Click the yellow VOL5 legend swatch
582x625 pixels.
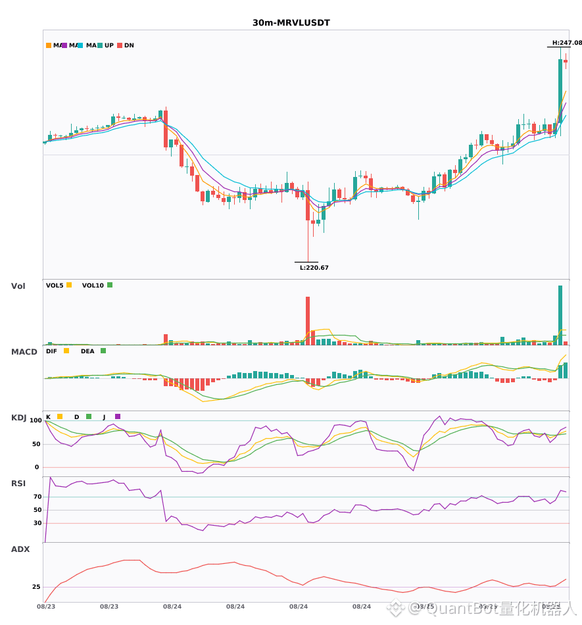click(x=69, y=285)
